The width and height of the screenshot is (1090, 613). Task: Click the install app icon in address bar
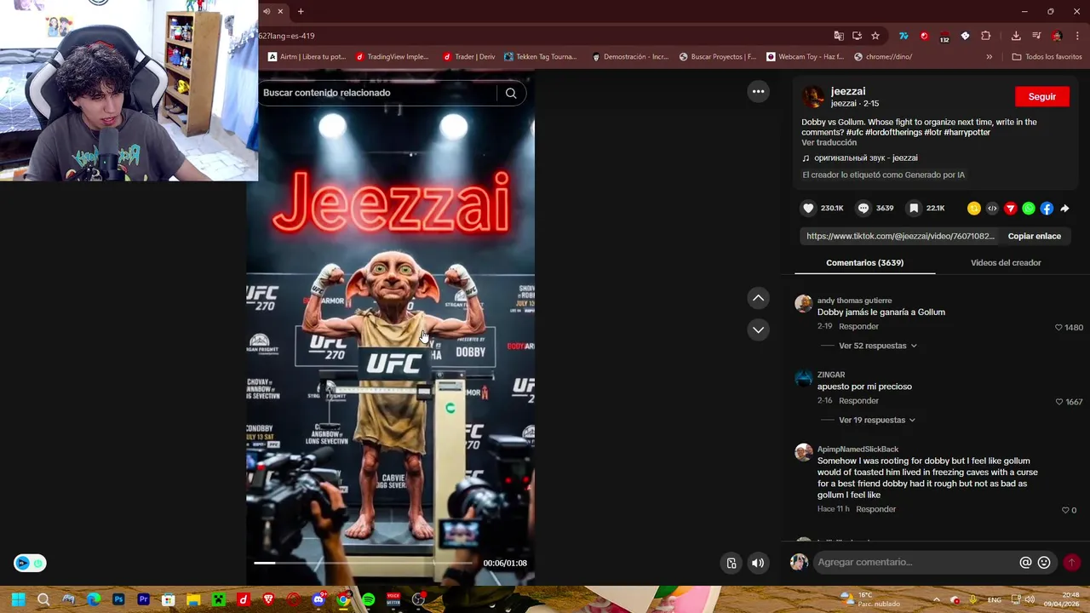click(857, 36)
